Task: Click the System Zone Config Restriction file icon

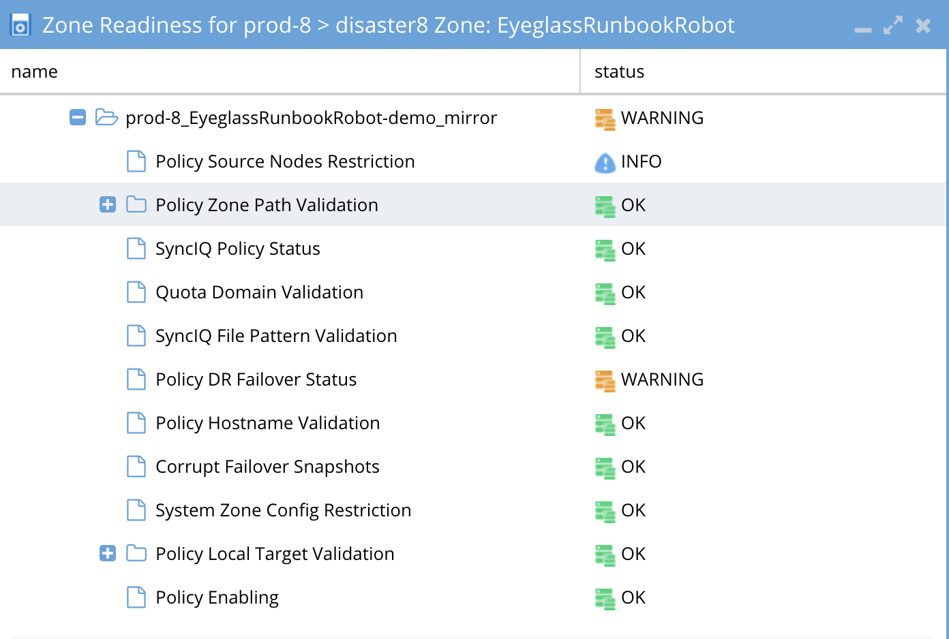Action: [136, 510]
